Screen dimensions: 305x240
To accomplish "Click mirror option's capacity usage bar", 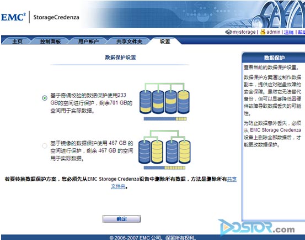I will coord(164,168).
